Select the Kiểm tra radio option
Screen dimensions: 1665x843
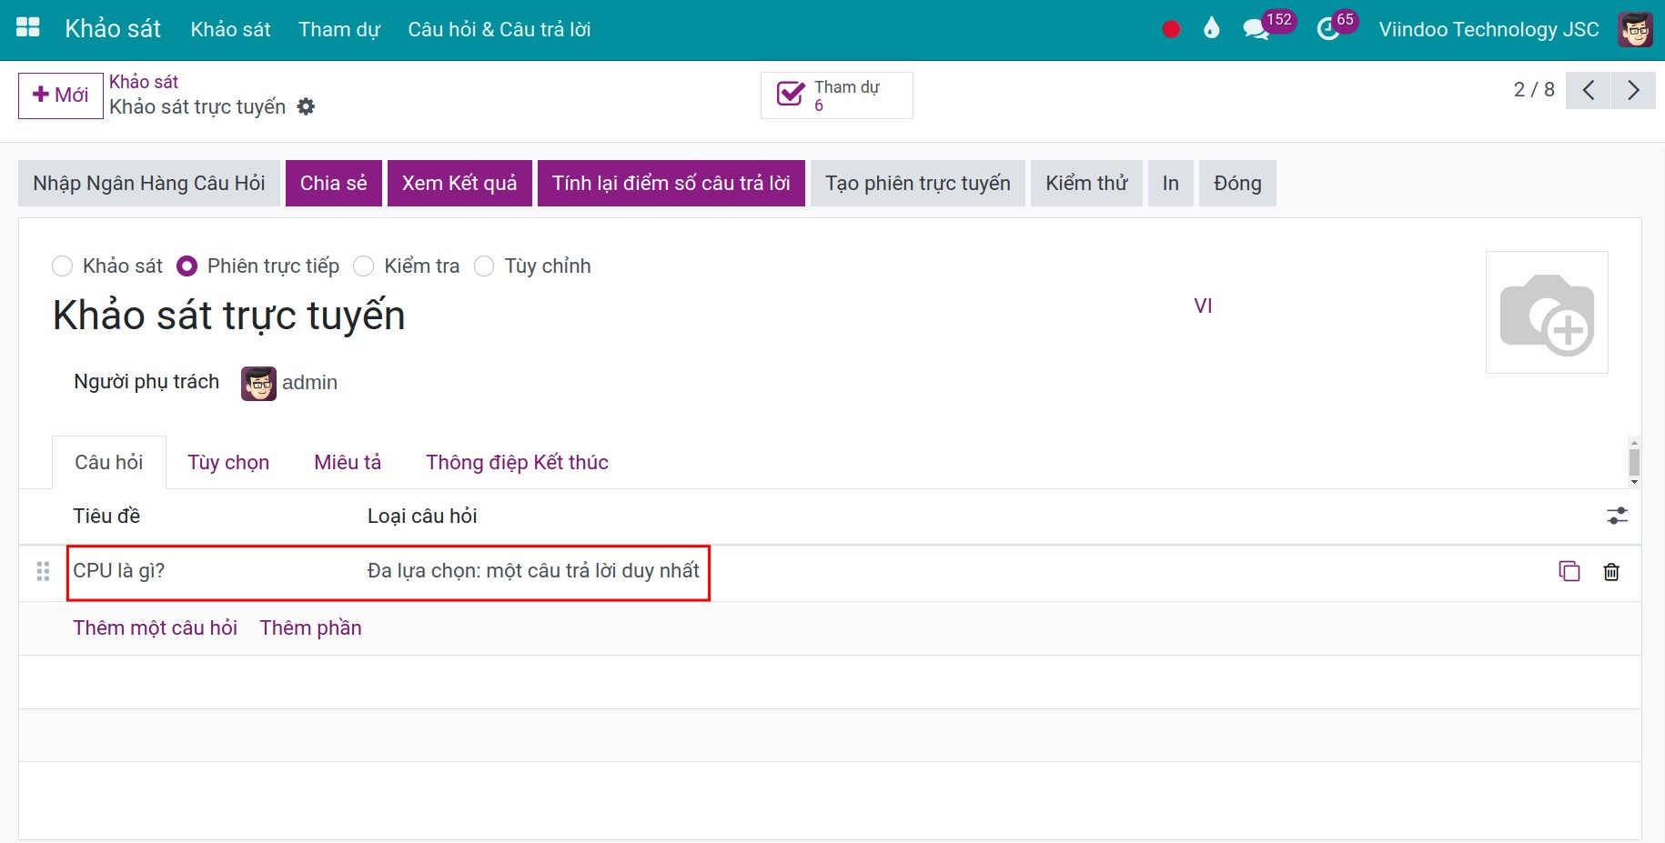pos(363,266)
